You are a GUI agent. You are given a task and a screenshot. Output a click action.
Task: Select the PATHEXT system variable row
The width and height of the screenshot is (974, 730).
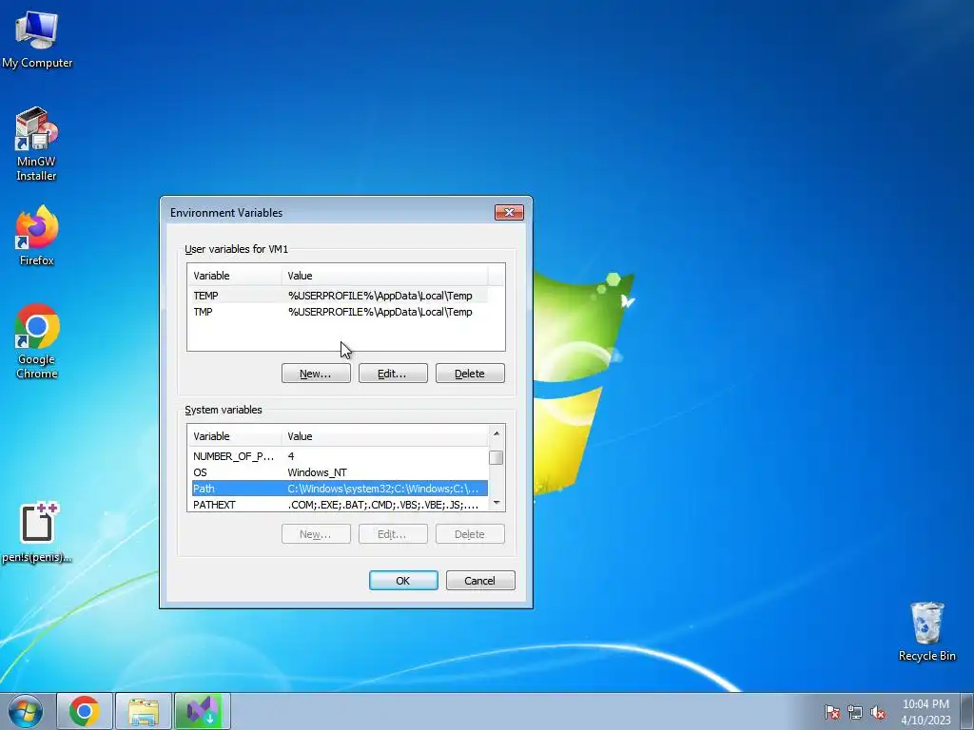pos(340,505)
